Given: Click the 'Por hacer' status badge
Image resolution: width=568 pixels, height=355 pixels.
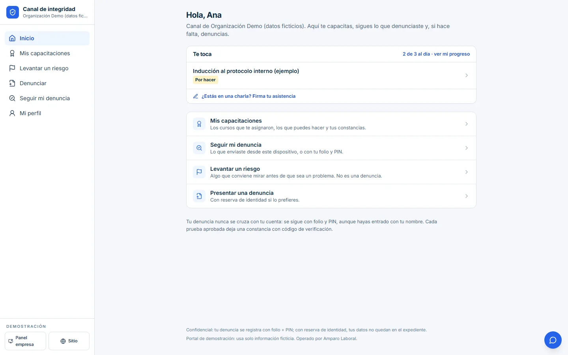Looking at the screenshot, I should 206,80.
